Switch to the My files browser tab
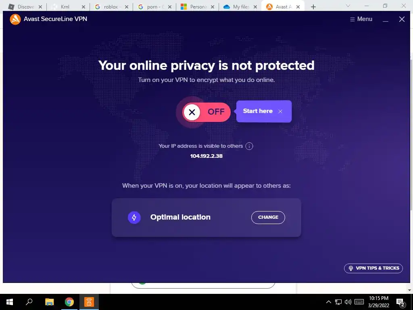 [240, 6]
